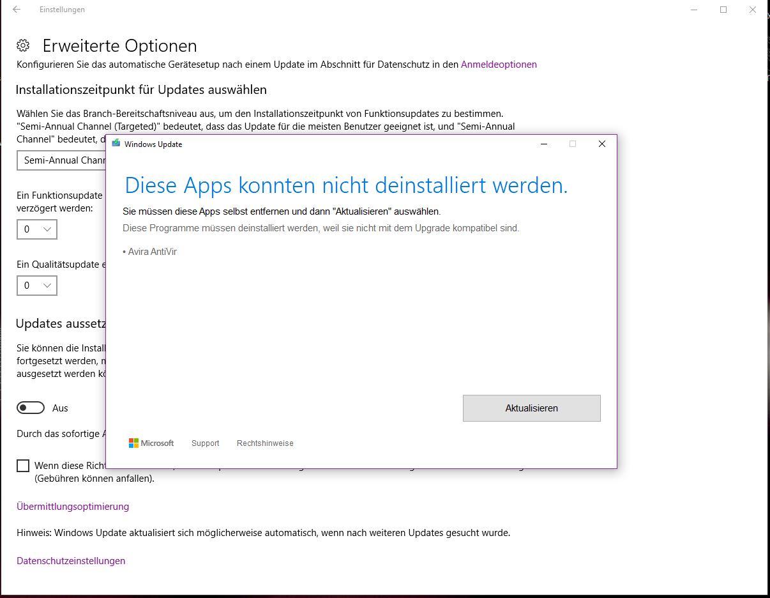This screenshot has width=770, height=598.
Task: Minimize the Windows Update dialog
Action: coord(544,144)
